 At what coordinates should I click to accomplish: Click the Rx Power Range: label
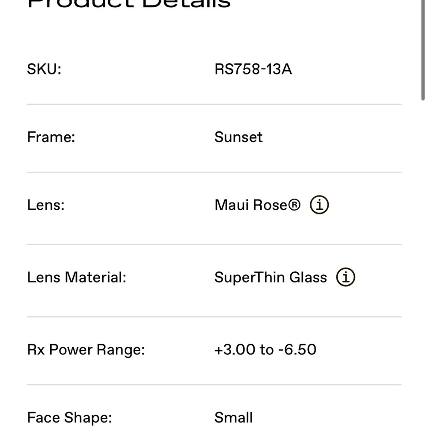pos(86,350)
